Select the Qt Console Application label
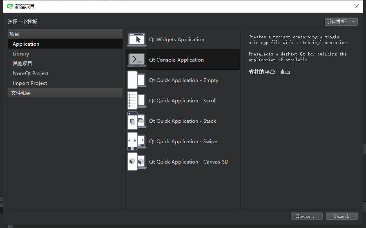The height and width of the screenshot is (228, 366). pos(176,60)
